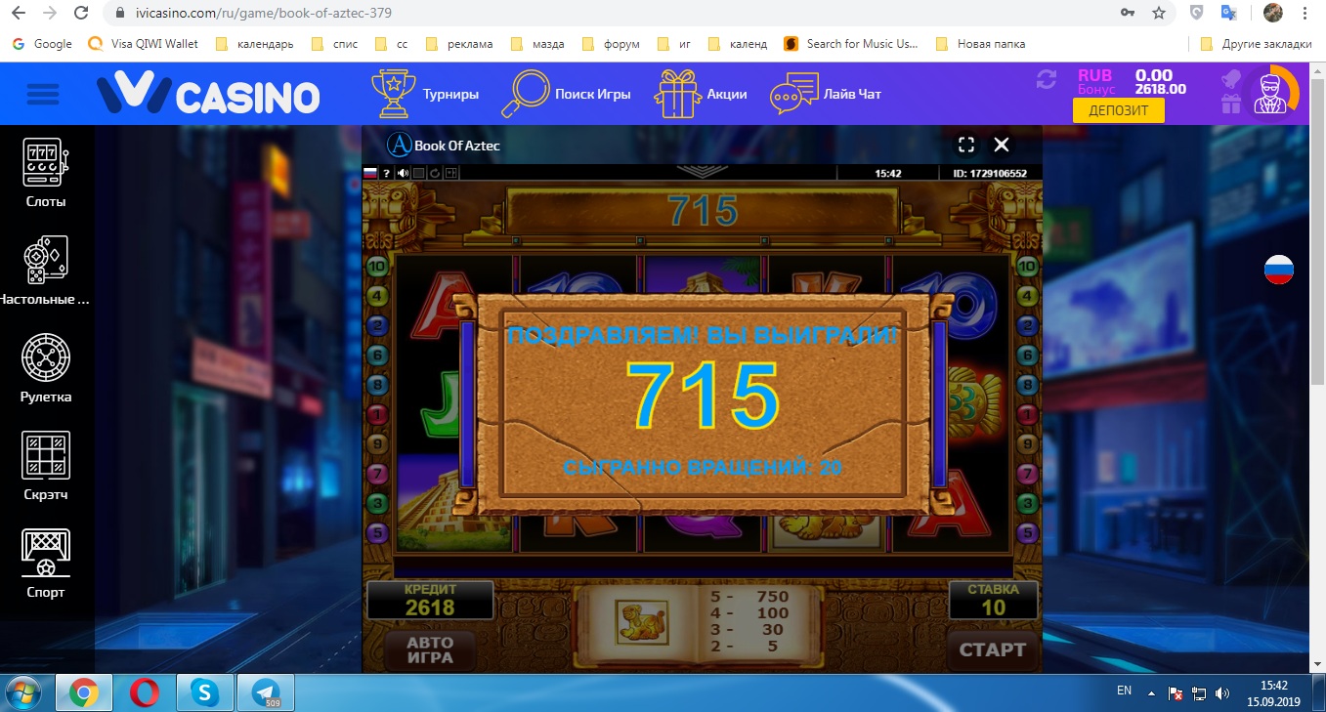Click the IVI Casino logo
Screen dimensions: 1326x712
208,95
